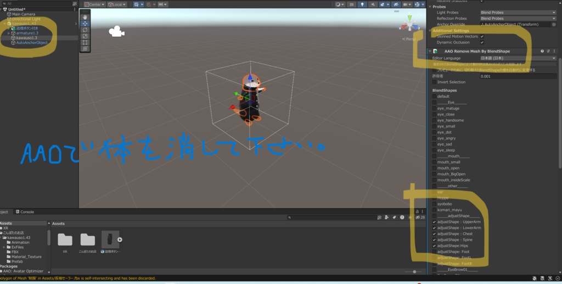Screen dimensions: 562x284
Task: Open the Animation folder in Project tree
Action: click(x=20, y=242)
